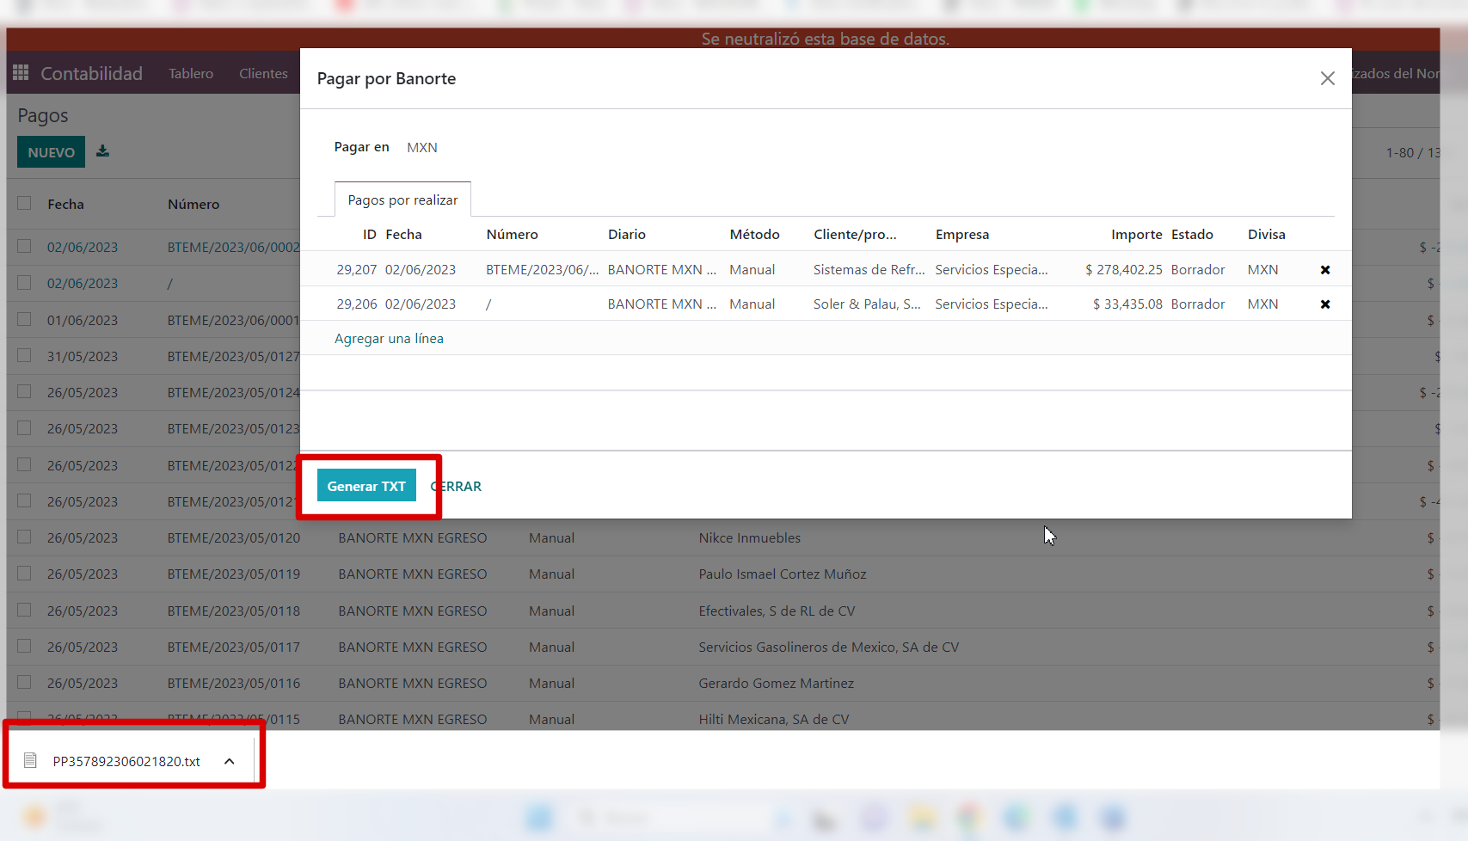The width and height of the screenshot is (1468, 841).
Task: Check row BTEME/2023/05/0127 checkbox
Action: tap(24, 356)
